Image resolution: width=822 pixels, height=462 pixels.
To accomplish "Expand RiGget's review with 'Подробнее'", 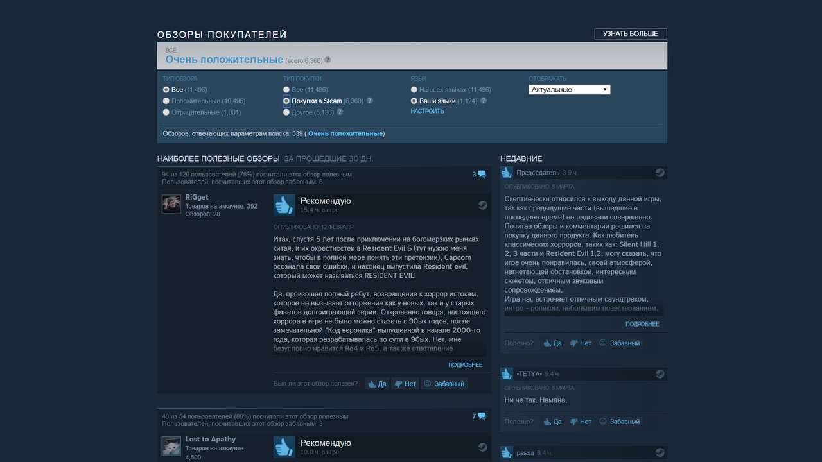I will pos(466,364).
